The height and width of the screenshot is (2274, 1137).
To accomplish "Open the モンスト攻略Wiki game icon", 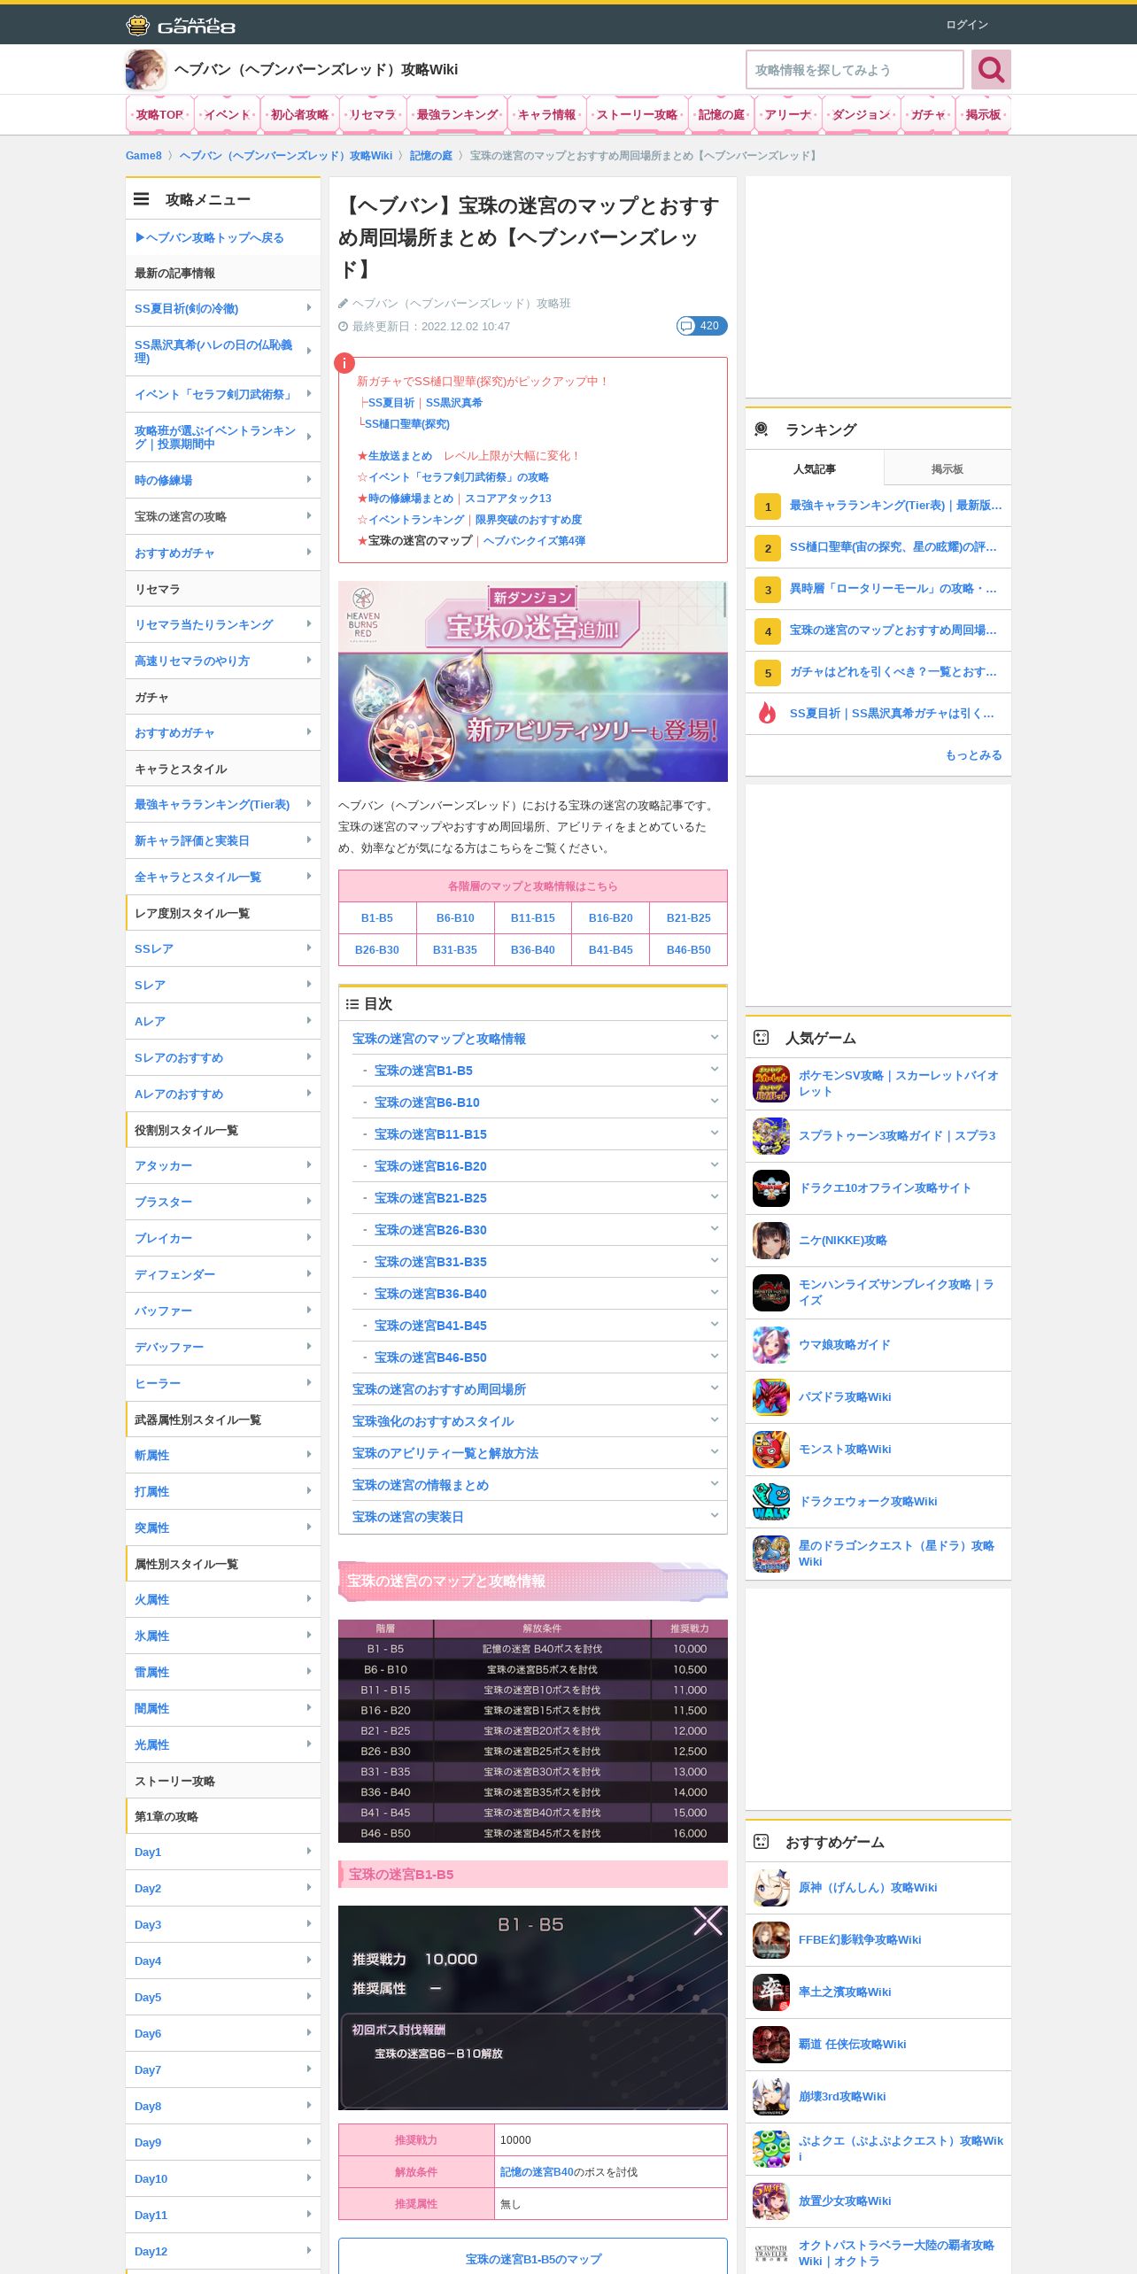I will click(771, 1450).
